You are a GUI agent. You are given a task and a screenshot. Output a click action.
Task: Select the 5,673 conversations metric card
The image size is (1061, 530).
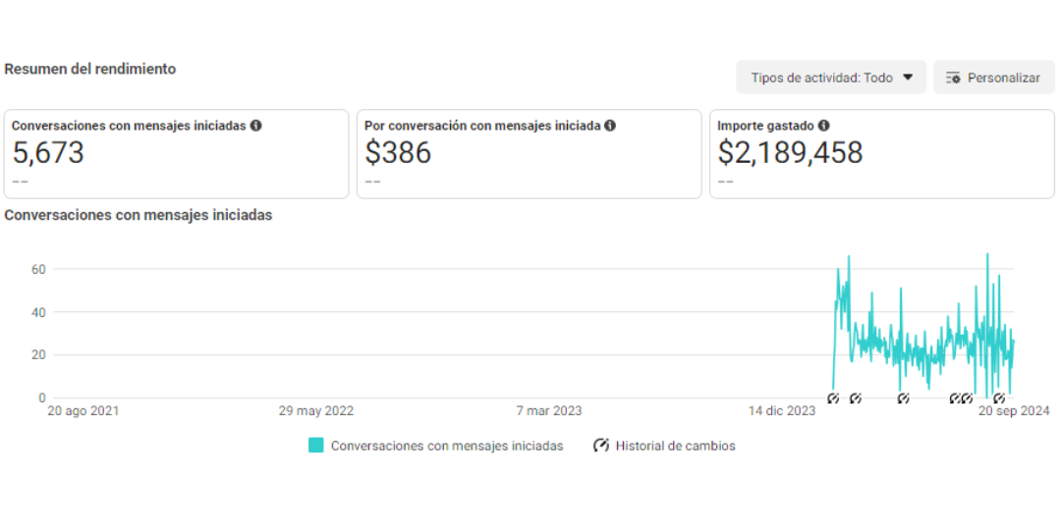(x=177, y=154)
